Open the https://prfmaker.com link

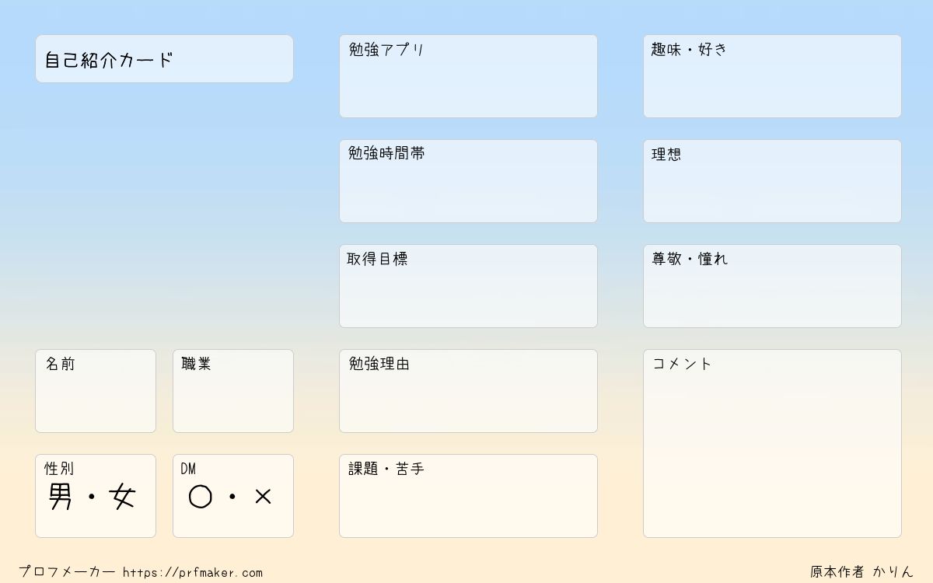point(193,573)
